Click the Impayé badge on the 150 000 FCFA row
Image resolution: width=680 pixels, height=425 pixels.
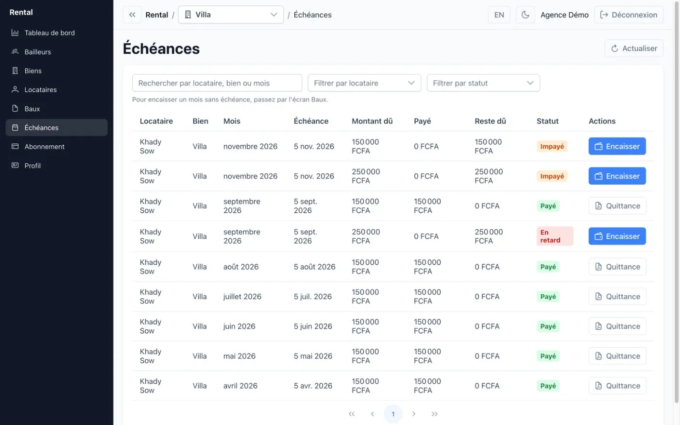552,146
